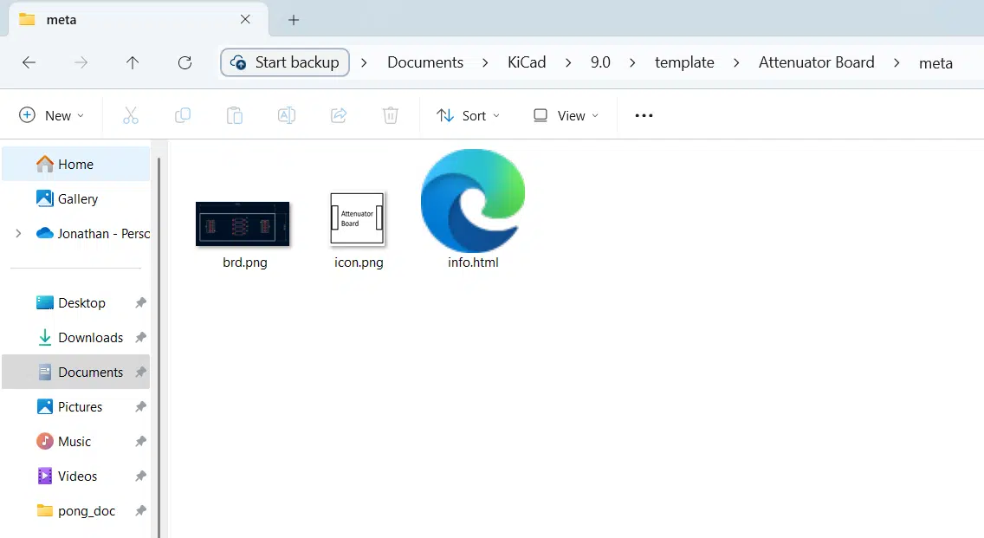The height and width of the screenshot is (538, 984).
Task: Open Pictures in the navigation pane
Action: click(76, 407)
